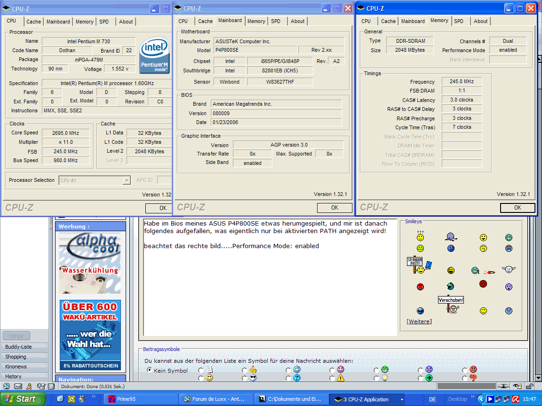
Task: Click the padlock security icon in status bar
Action: point(530,386)
